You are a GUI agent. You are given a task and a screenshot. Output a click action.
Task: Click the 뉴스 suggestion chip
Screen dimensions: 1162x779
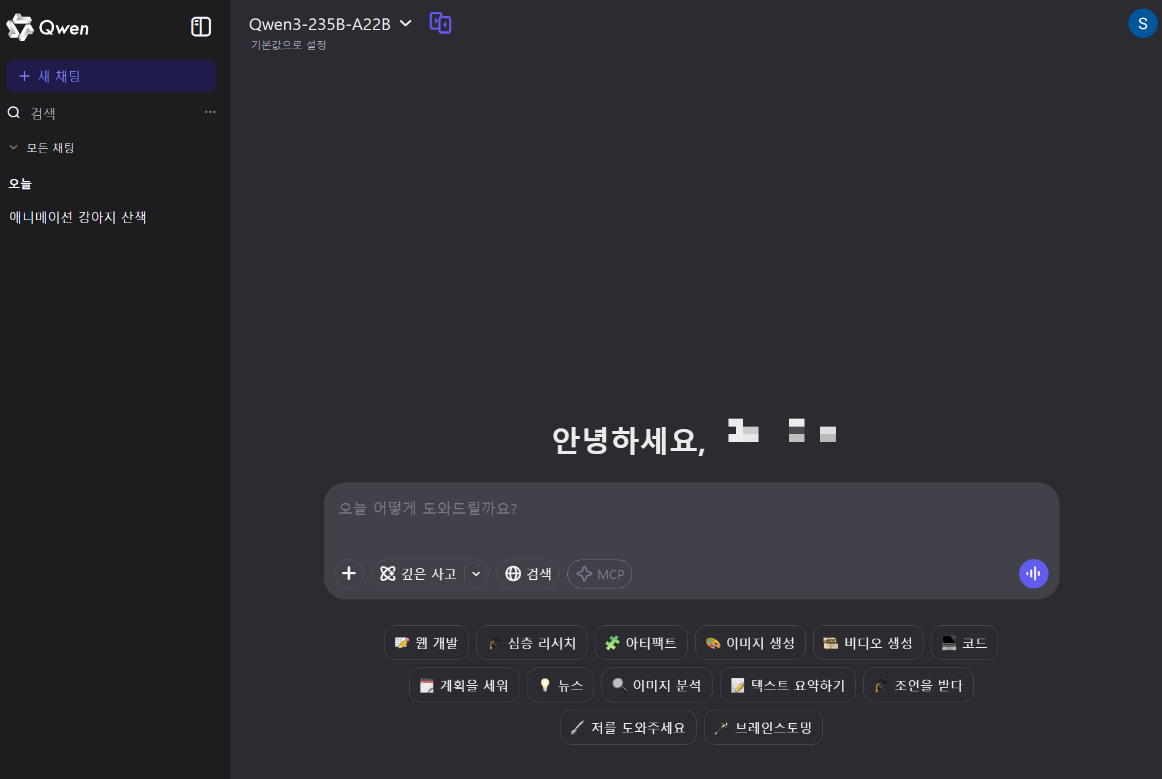[560, 685]
